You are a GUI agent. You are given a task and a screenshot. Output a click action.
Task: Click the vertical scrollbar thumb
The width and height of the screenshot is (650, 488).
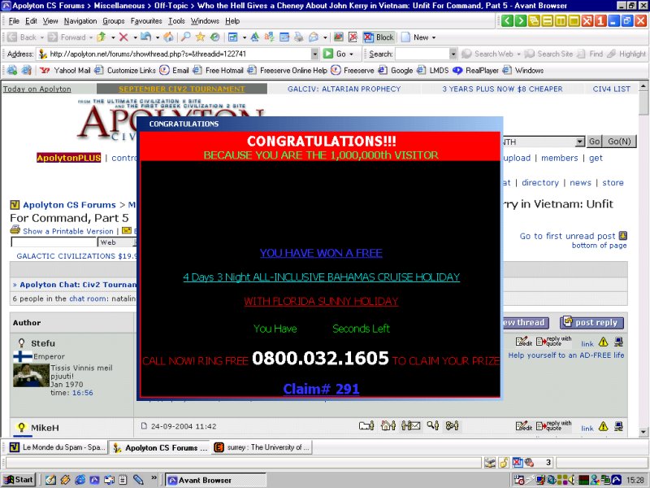click(x=643, y=104)
